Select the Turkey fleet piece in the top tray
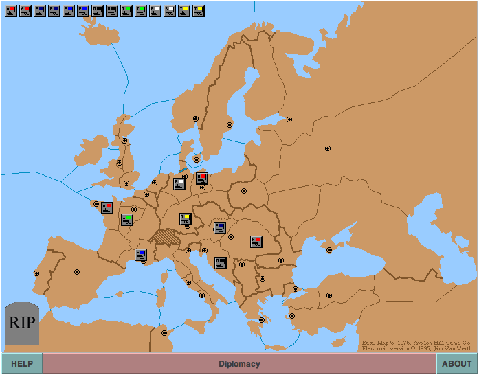Image resolution: width=479 pixels, height=375 pixels. click(x=184, y=11)
